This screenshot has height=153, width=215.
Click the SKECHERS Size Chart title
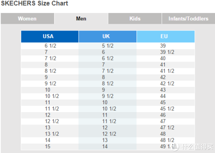click(34, 3)
